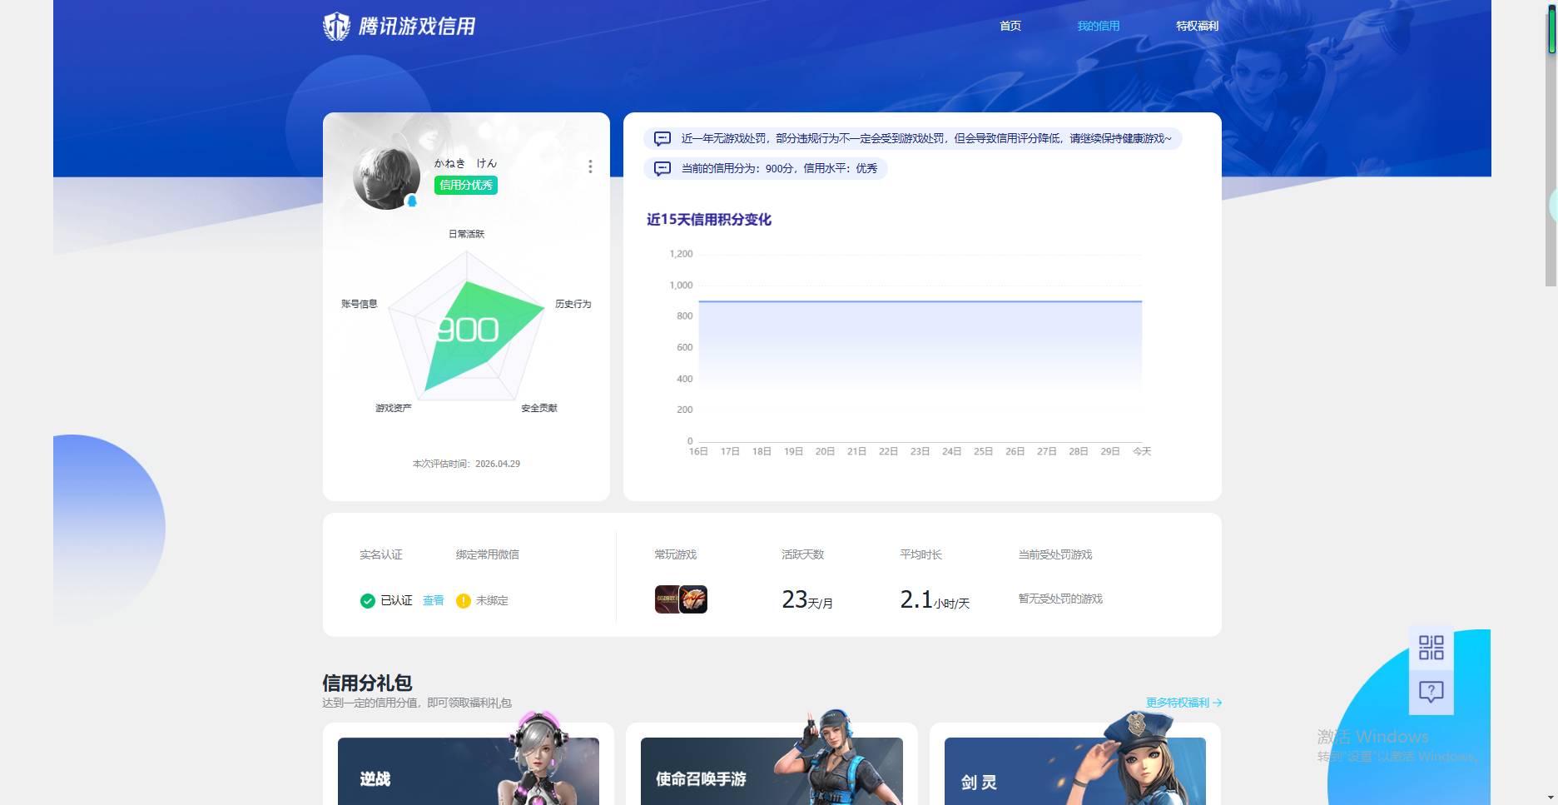Click the 今天 point on the chart axis
The width and height of the screenshot is (1558, 805).
pyautogui.click(x=1142, y=451)
